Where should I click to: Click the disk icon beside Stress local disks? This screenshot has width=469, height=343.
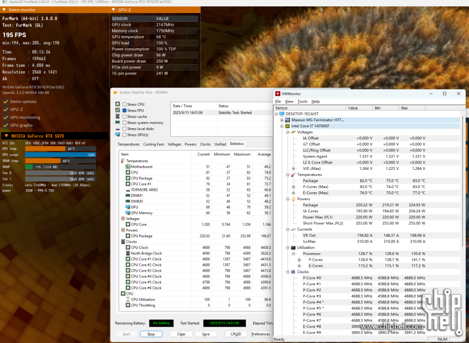pyautogui.click(x=118, y=129)
